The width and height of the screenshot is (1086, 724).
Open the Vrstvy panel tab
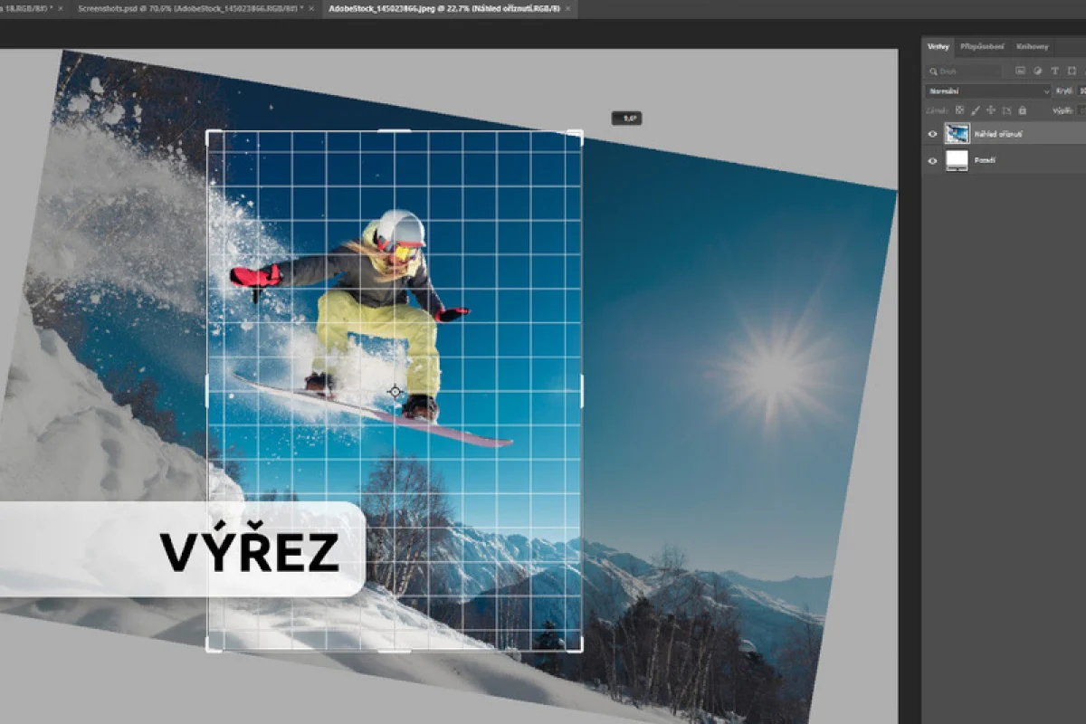coord(938,47)
